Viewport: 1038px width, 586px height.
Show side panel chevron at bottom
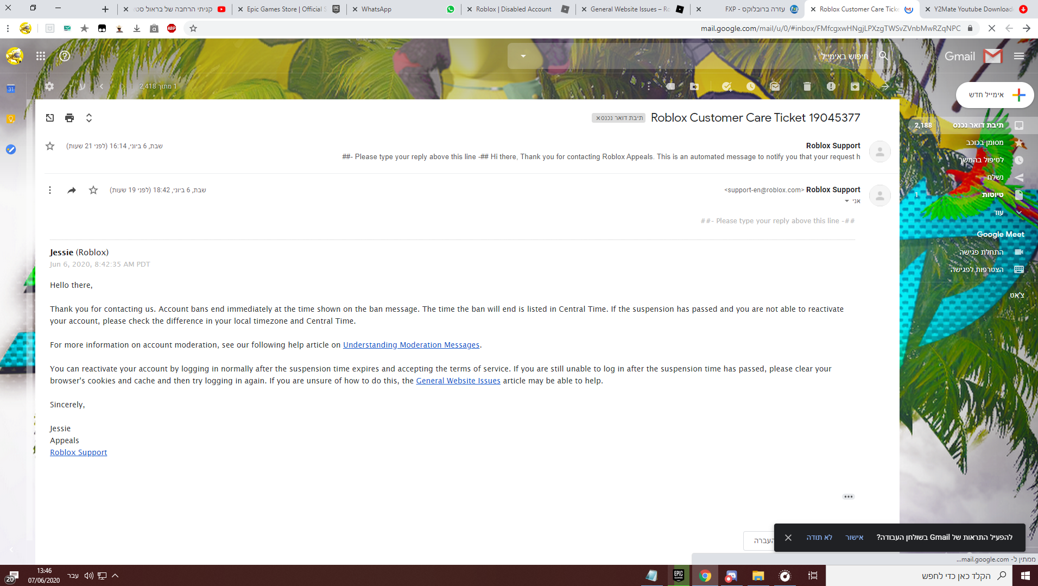(11, 550)
